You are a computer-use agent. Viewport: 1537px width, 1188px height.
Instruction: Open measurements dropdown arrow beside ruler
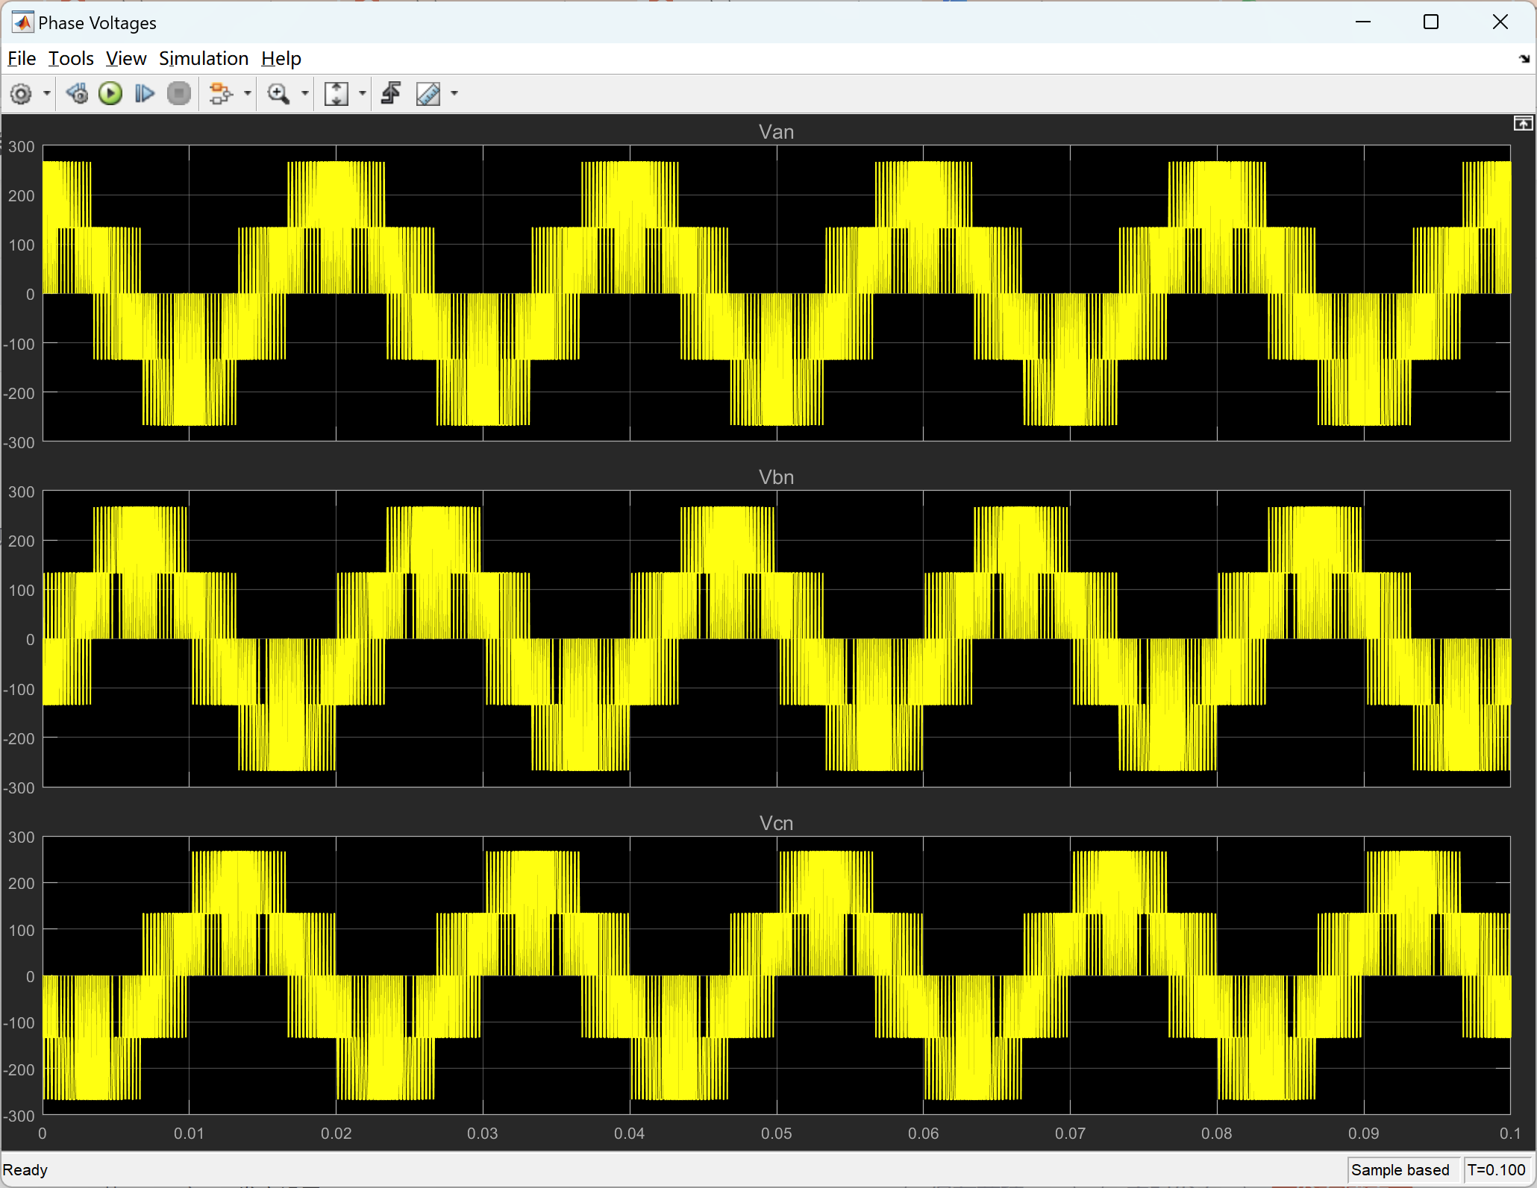coord(454,94)
